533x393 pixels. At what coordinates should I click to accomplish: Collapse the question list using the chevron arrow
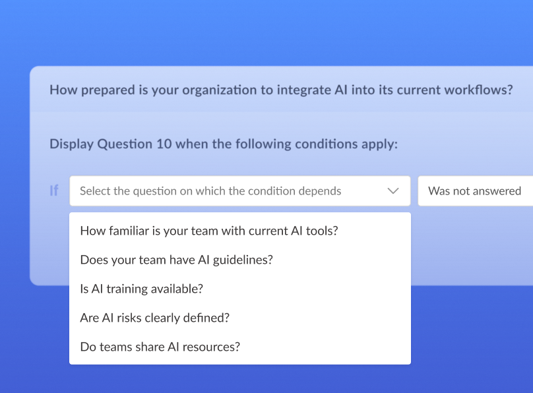pyautogui.click(x=393, y=191)
